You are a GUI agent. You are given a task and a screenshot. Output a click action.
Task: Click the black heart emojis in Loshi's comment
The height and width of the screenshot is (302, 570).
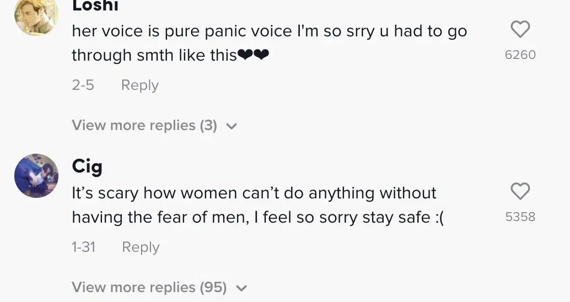(252, 56)
